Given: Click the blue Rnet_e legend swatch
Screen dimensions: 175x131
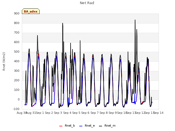Looking at the screenshot, I should click(x=81, y=126).
